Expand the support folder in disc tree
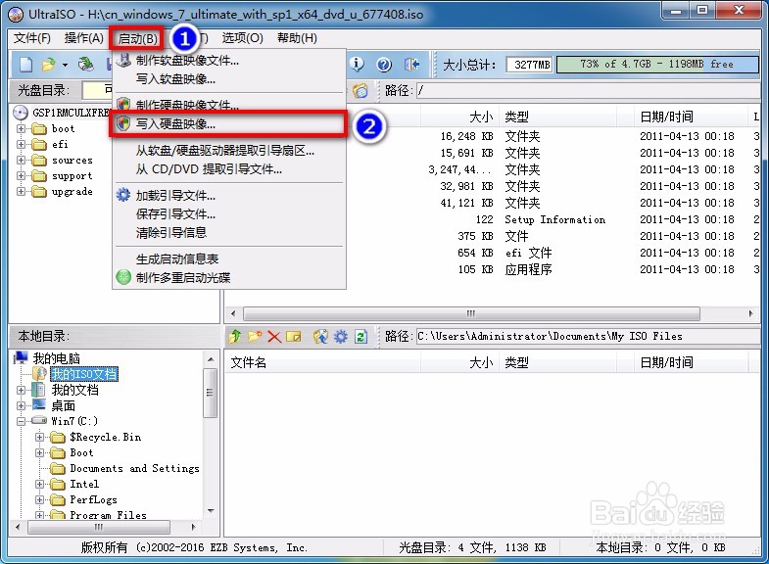This screenshot has height=564, width=769. (22, 176)
